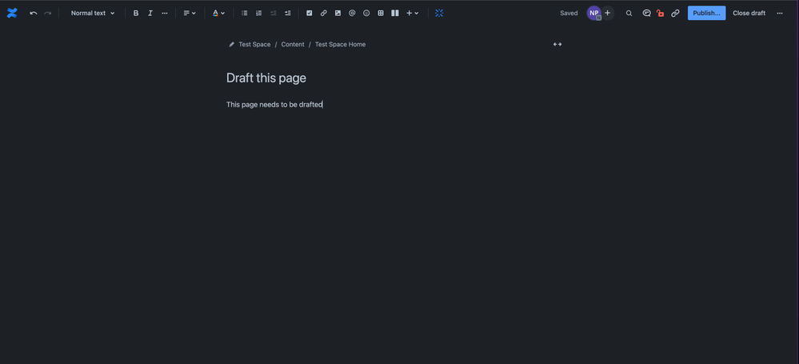Click the Test Space Home breadcrumb
The width and height of the screenshot is (799, 364).
(340, 44)
